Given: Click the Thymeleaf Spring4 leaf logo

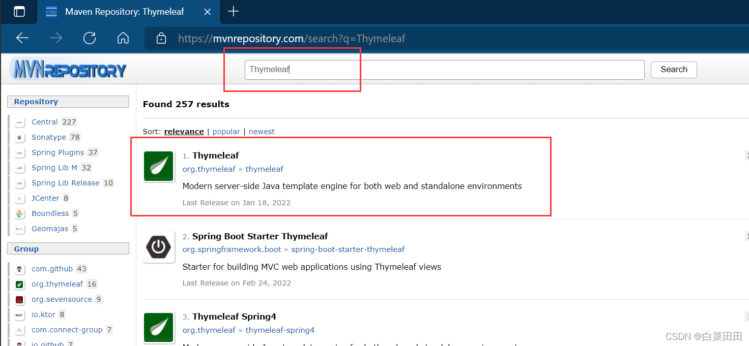Looking at the screenshot, I should click(159, 327).
